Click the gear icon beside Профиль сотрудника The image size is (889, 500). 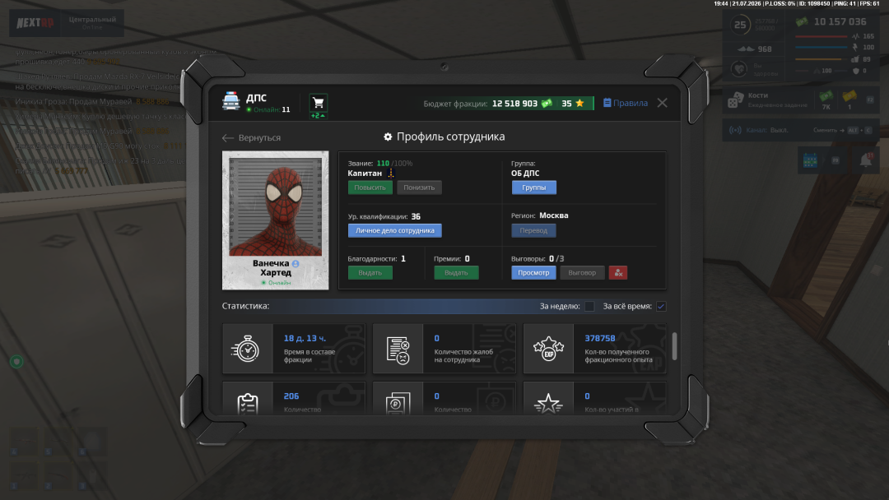click(388, 137)
